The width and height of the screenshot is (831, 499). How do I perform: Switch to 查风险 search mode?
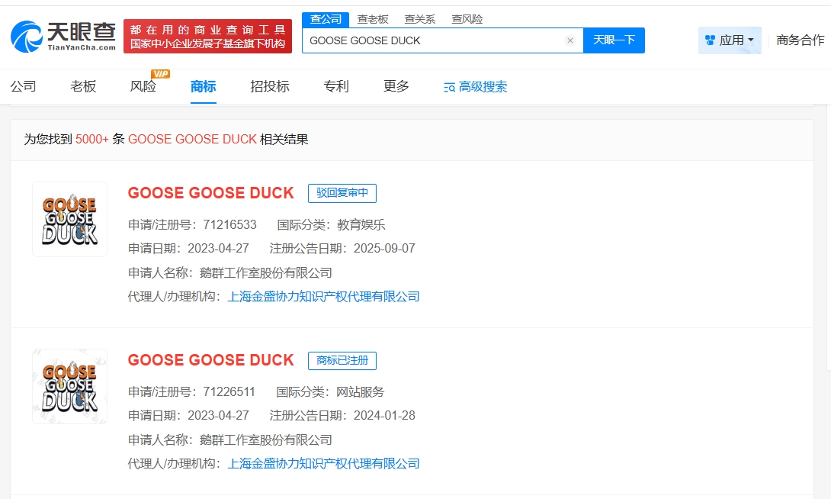(x=467, y=19)
